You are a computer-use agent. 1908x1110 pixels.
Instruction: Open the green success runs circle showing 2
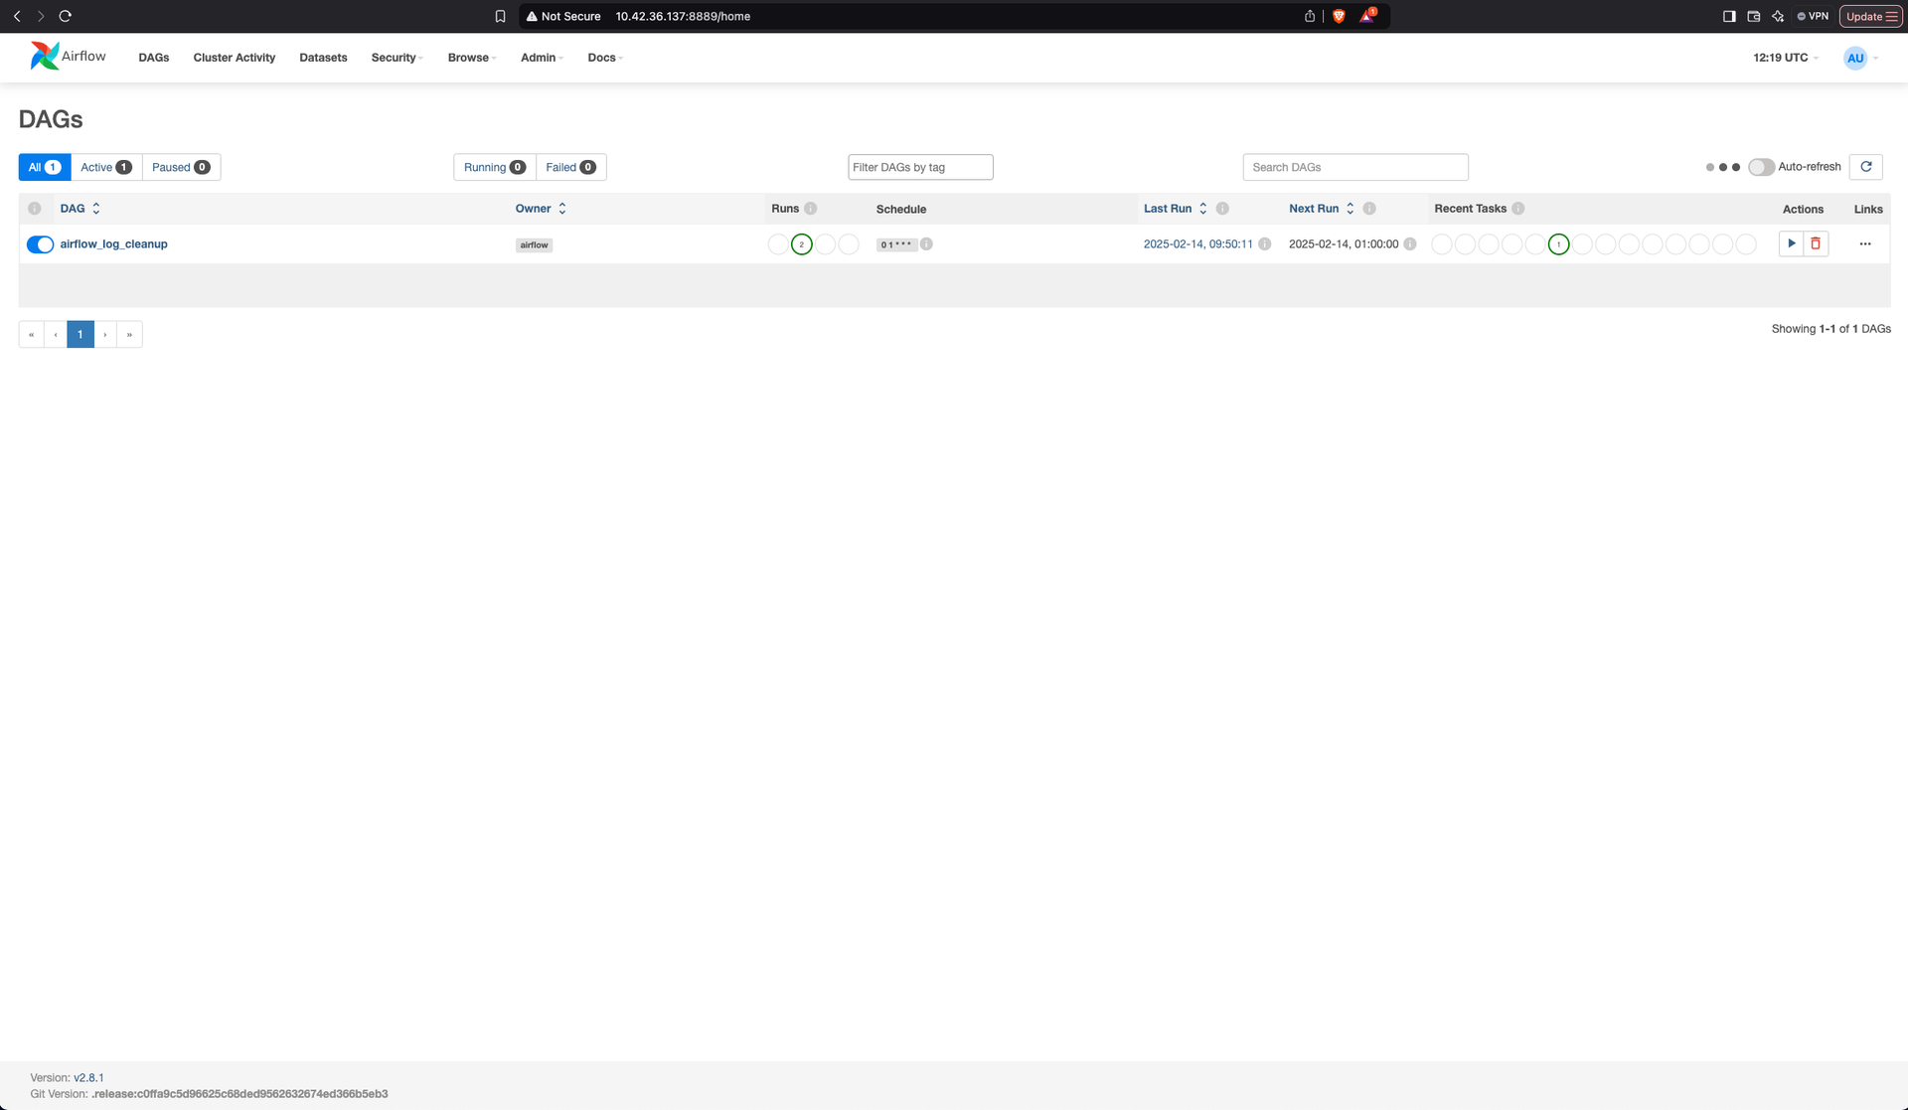[x=802, y=244]
